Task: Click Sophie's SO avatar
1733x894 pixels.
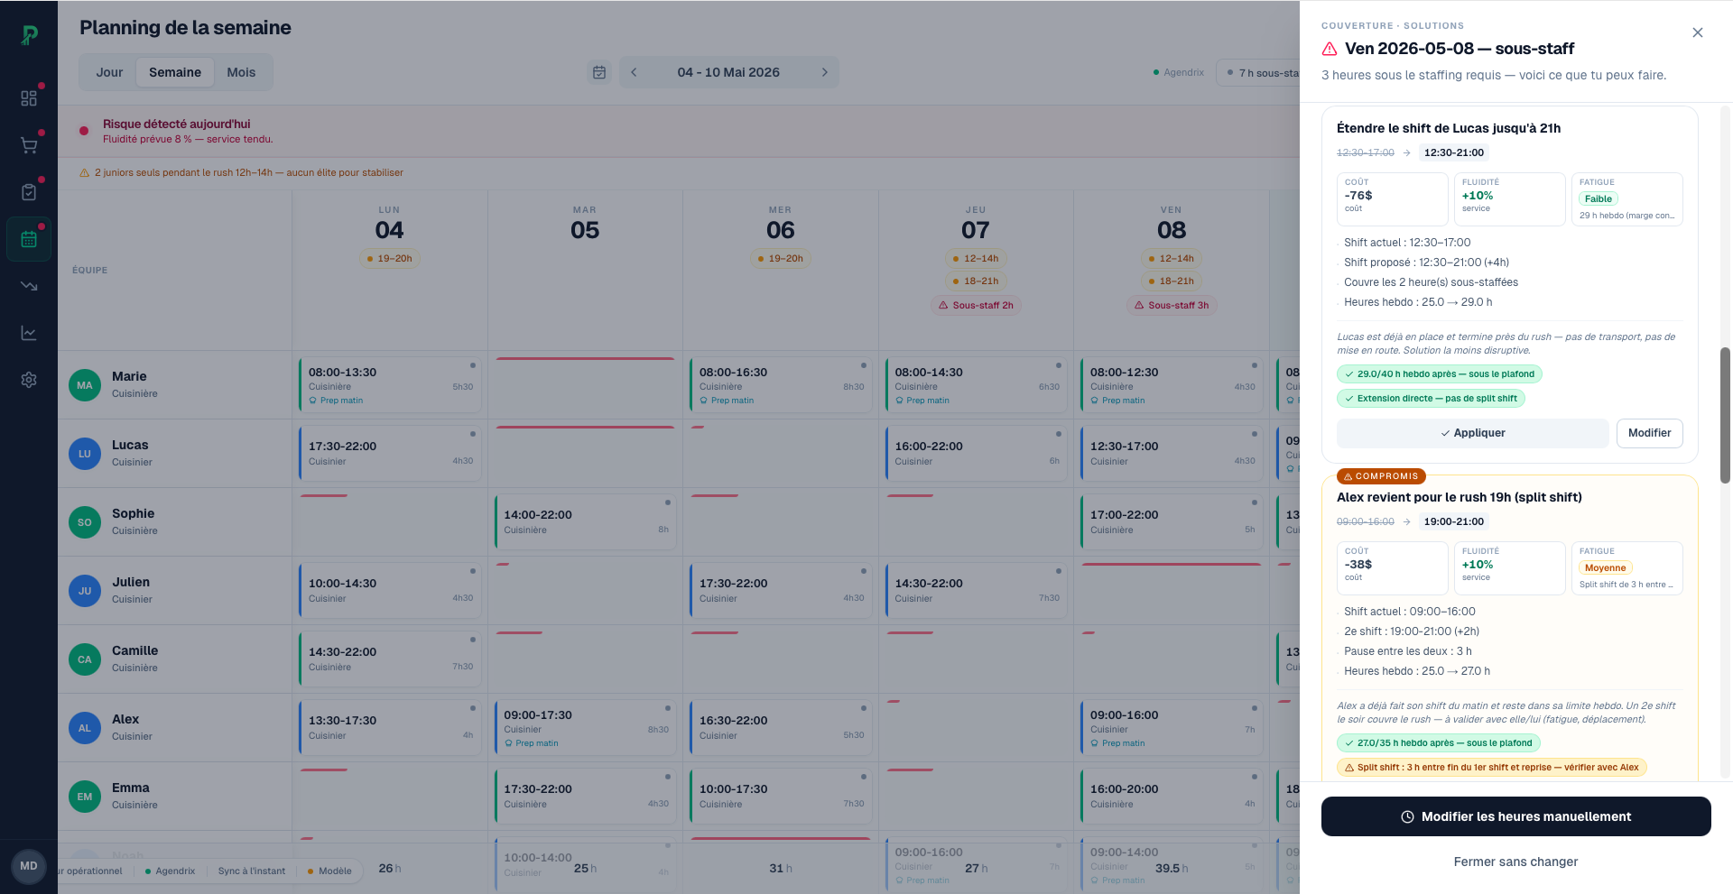Action: [85, 522]
